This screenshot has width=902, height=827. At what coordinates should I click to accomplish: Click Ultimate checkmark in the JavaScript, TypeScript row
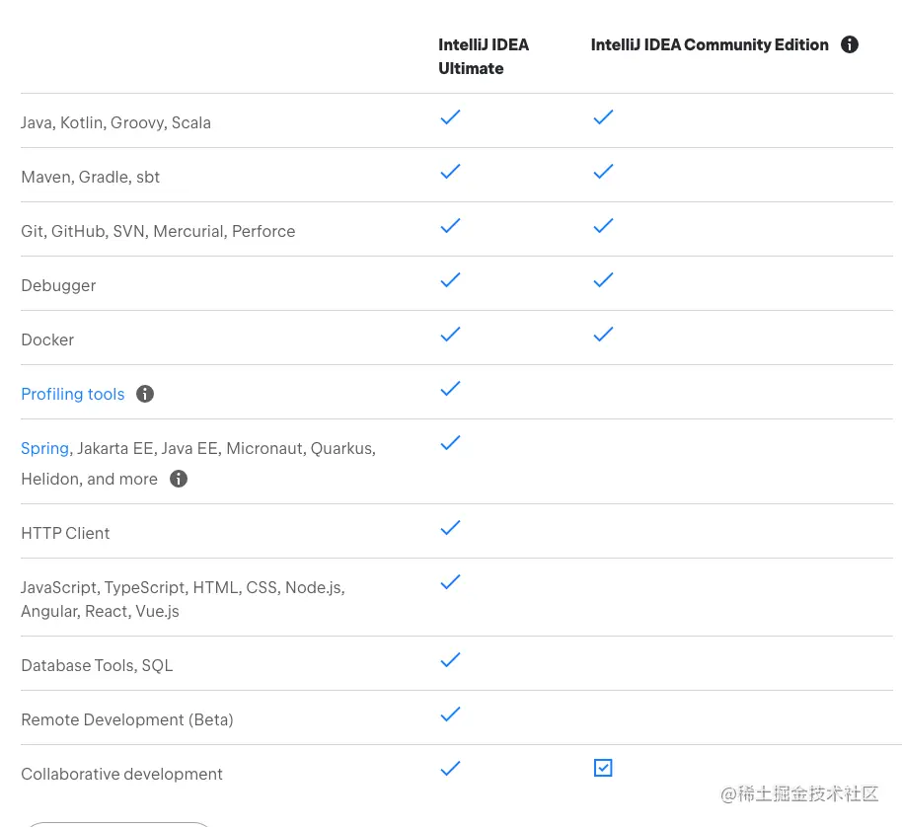450,582
